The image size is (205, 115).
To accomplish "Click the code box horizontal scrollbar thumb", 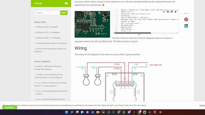I will point(133,33).
